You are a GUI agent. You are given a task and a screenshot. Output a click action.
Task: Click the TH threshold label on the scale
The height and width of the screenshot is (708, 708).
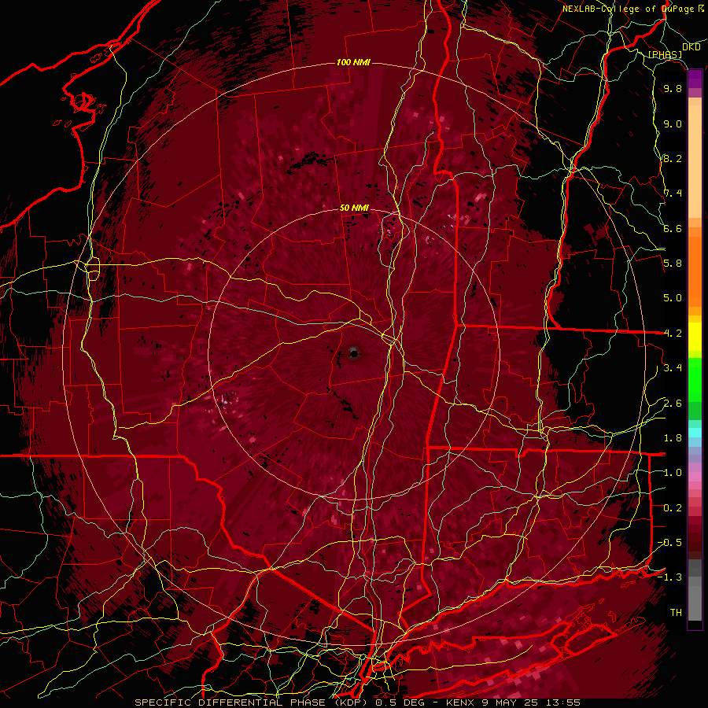[x=676, y=613]
